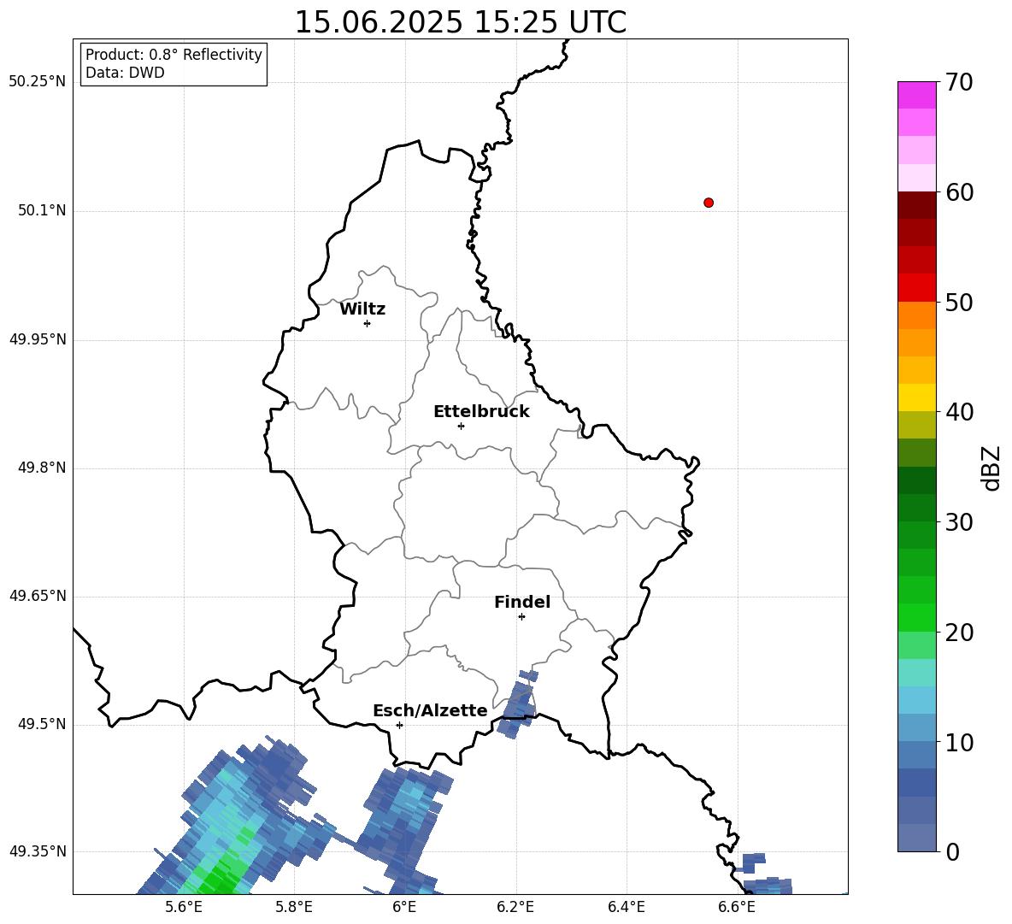
Task: Select the Ettelbruck city label
Action: coord(481,412)
